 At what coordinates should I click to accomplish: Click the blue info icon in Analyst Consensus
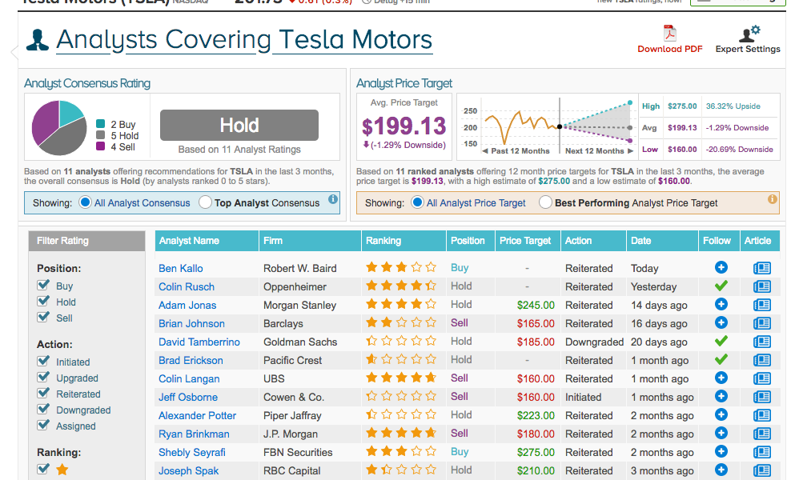[333, 199]
